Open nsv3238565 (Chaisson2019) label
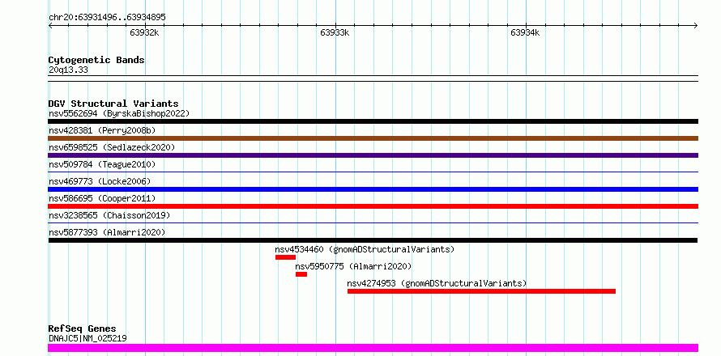 [x=109, y=215]
